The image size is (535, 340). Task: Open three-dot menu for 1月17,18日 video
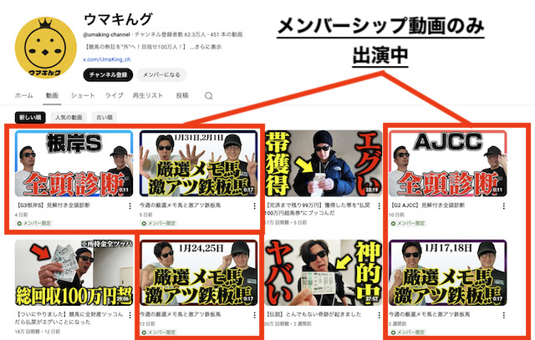(x=503, y=315)
